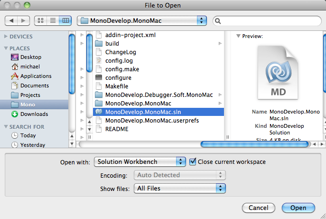Choose the Today search item

point(34,135)
